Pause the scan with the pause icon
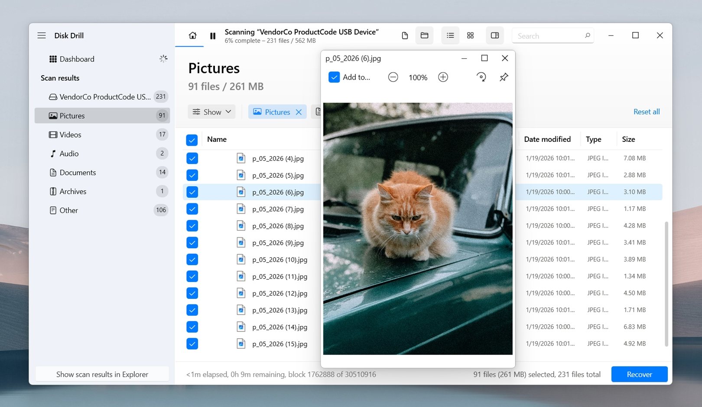702x407 pixels. 213,36
